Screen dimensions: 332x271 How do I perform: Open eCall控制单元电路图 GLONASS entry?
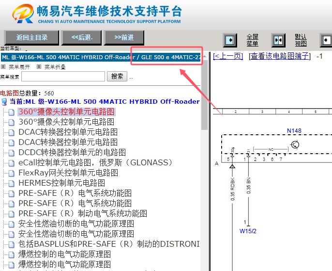tap(95, 162)
